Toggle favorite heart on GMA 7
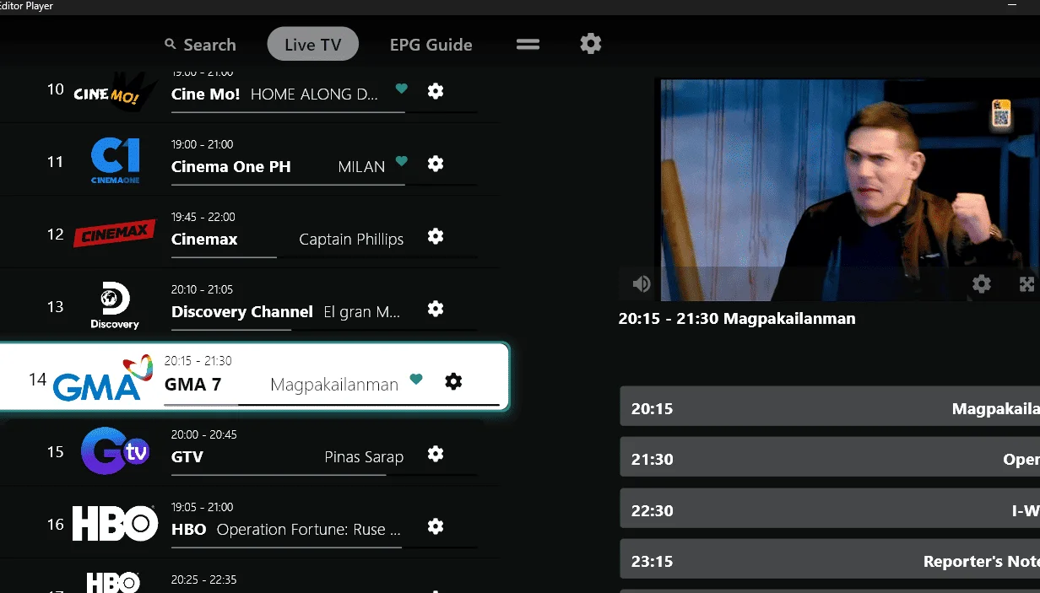Viewport: 1040px width, 593px height. click(x=415, y=380)
